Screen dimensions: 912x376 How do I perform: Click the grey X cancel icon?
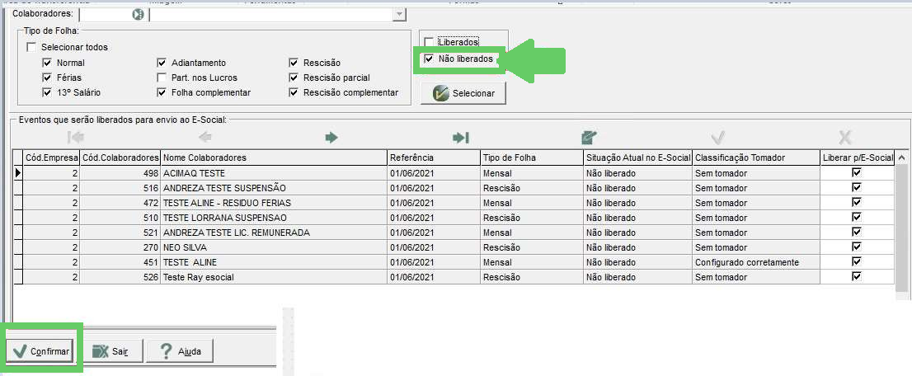(x=845, y=138)
